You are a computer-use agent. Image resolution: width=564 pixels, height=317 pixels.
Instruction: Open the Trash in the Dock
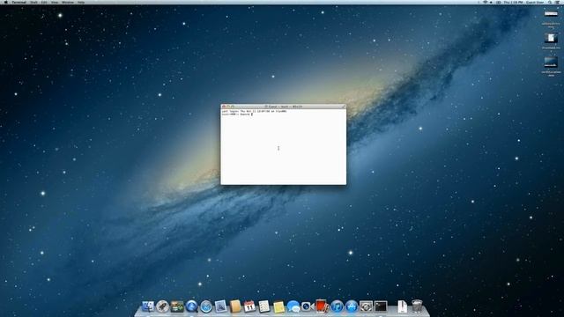coord(417,306)
